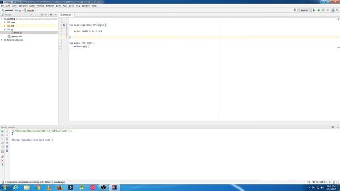The height and width of the screenshot is (191, 340).
Task: Click the Make Project build icon
Action: [x=295, y=10]
